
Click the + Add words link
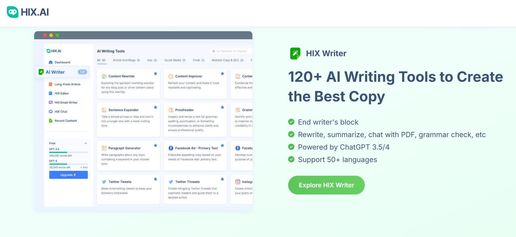pos(84,167)
